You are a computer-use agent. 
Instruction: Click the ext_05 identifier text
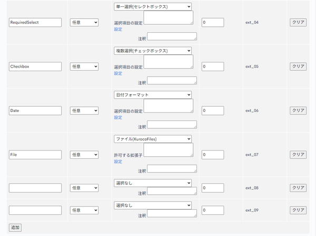coord(252,67)
